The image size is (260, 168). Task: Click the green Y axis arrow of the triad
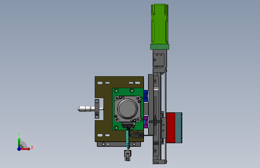click(19, 142)
